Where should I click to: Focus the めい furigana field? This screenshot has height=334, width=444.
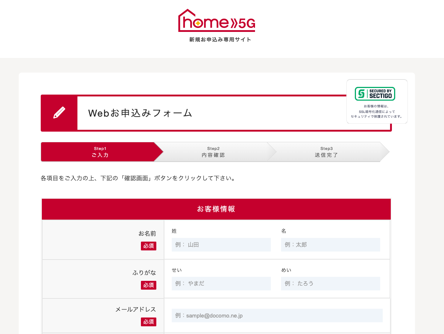coord(331,283)
